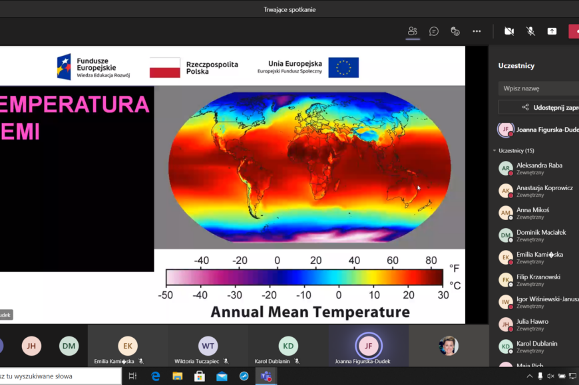Toggle the participants panel icon
Screen dimensions: 579x385
[413, 31]
